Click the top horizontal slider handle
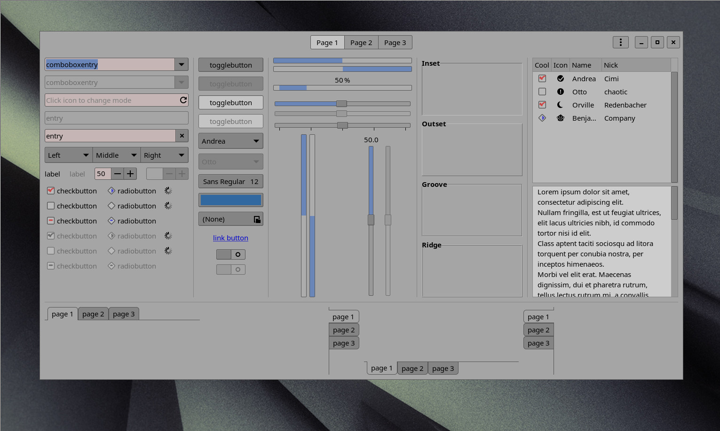Viewport: 720px width, 431px height. [342, 104]
